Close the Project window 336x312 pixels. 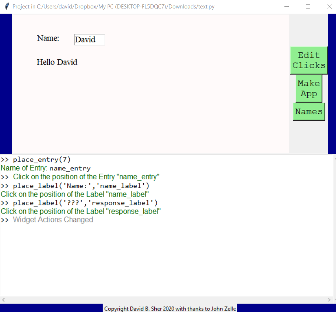coord(330,7)
